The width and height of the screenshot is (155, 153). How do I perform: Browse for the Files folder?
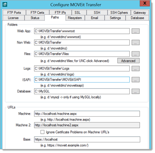point(135,54)
